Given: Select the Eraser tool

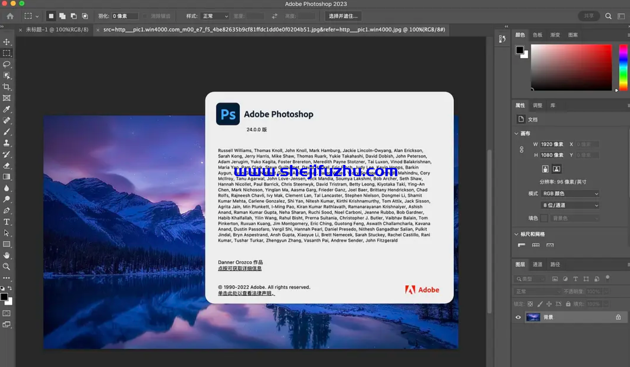Looking at the screenshot, I should (x=7, y=165).
